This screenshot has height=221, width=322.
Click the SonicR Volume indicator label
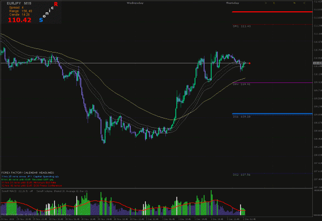[62, 191]
